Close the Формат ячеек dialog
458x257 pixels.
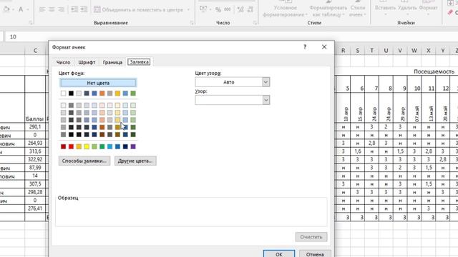click(x=324, y=47)
